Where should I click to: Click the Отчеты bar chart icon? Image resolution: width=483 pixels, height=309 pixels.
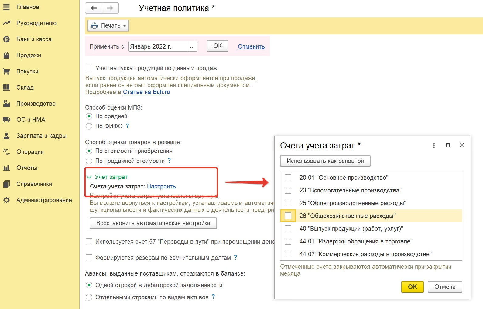(6, 168)
